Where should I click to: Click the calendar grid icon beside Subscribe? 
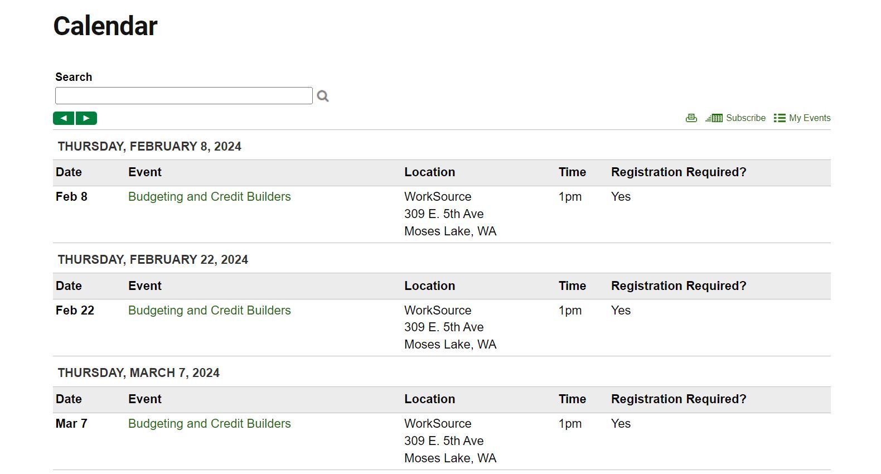point(714,118)
